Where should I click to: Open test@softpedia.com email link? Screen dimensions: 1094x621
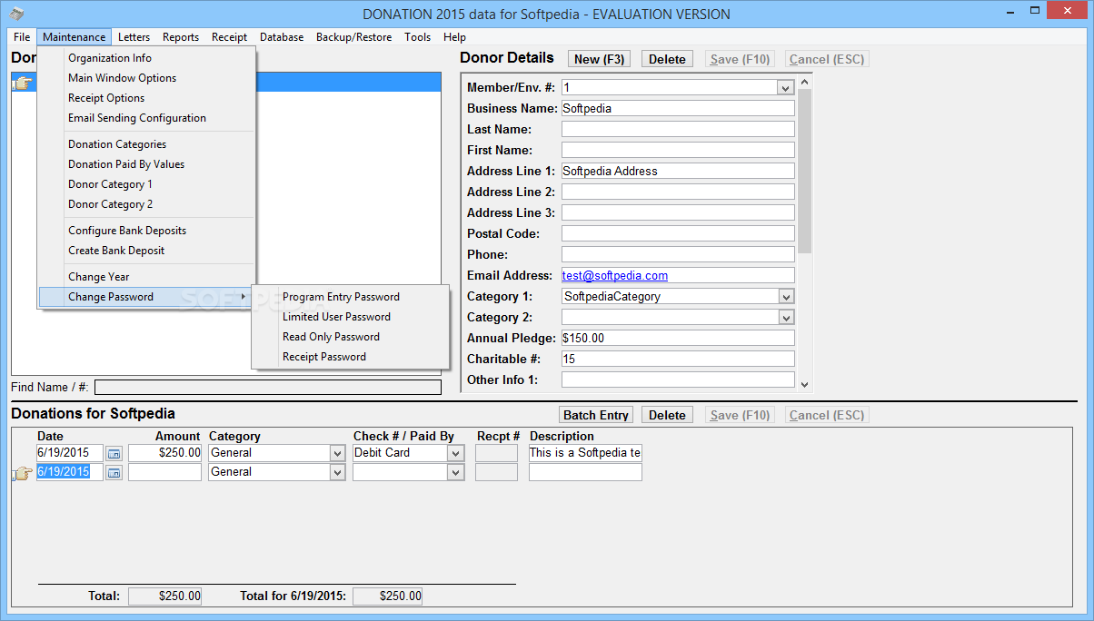click(x=615, y=275)
